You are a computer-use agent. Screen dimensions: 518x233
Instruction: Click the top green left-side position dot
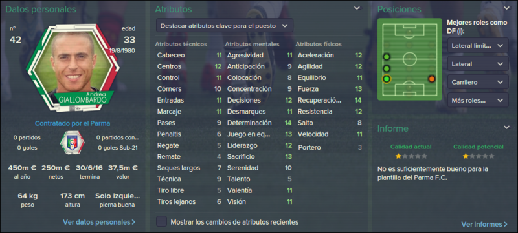point(386,57)
